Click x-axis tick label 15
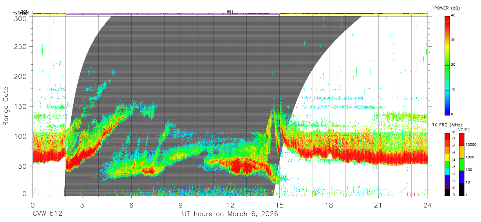481x222 pixels. click(x=279, y=205)
